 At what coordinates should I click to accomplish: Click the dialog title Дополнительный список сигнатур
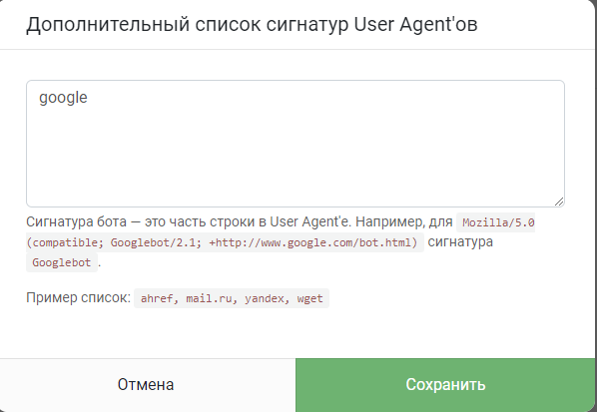252,25
